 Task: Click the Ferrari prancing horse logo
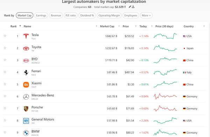pyautogui.click(x=26, y=73)
